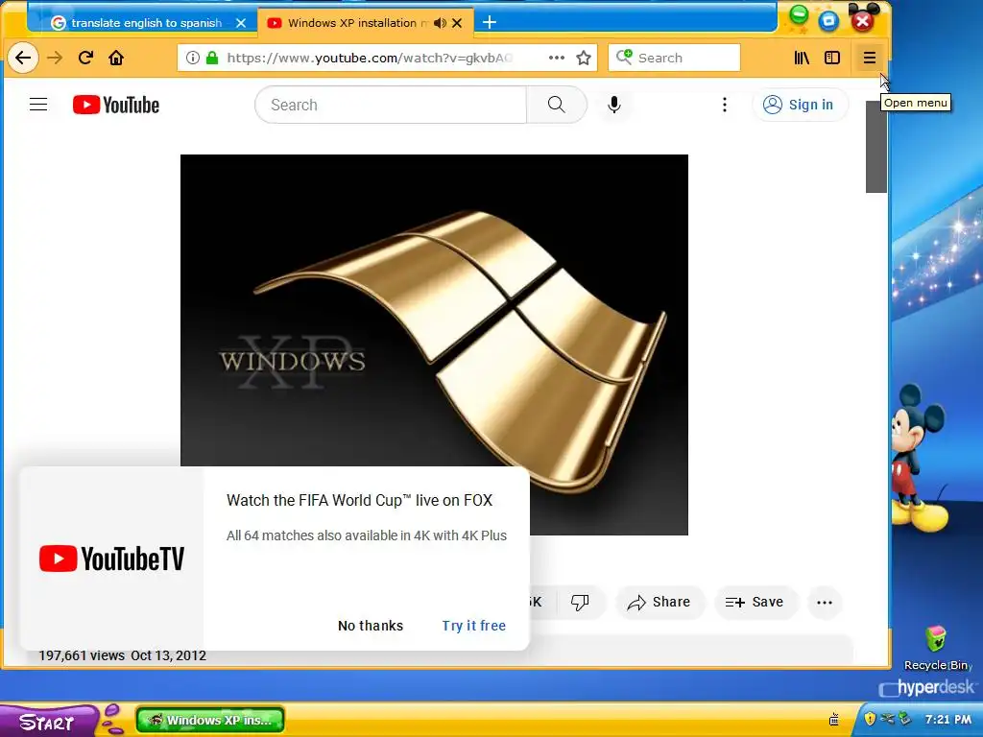Close the Windows XP installation tab
The image size is (983, 737).
[x=457, y=23]
